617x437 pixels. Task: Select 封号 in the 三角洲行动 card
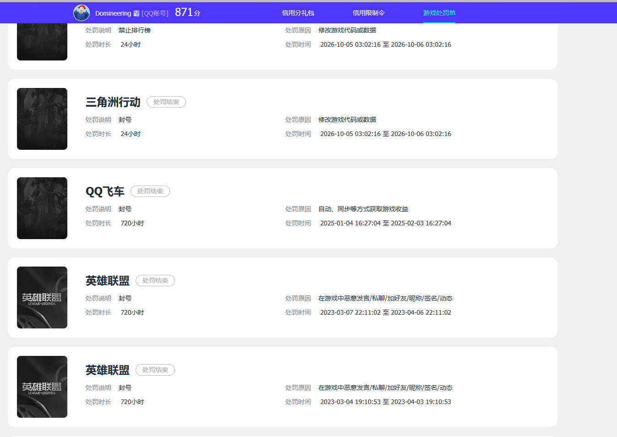pyautogui.click(x=125, y=120)
